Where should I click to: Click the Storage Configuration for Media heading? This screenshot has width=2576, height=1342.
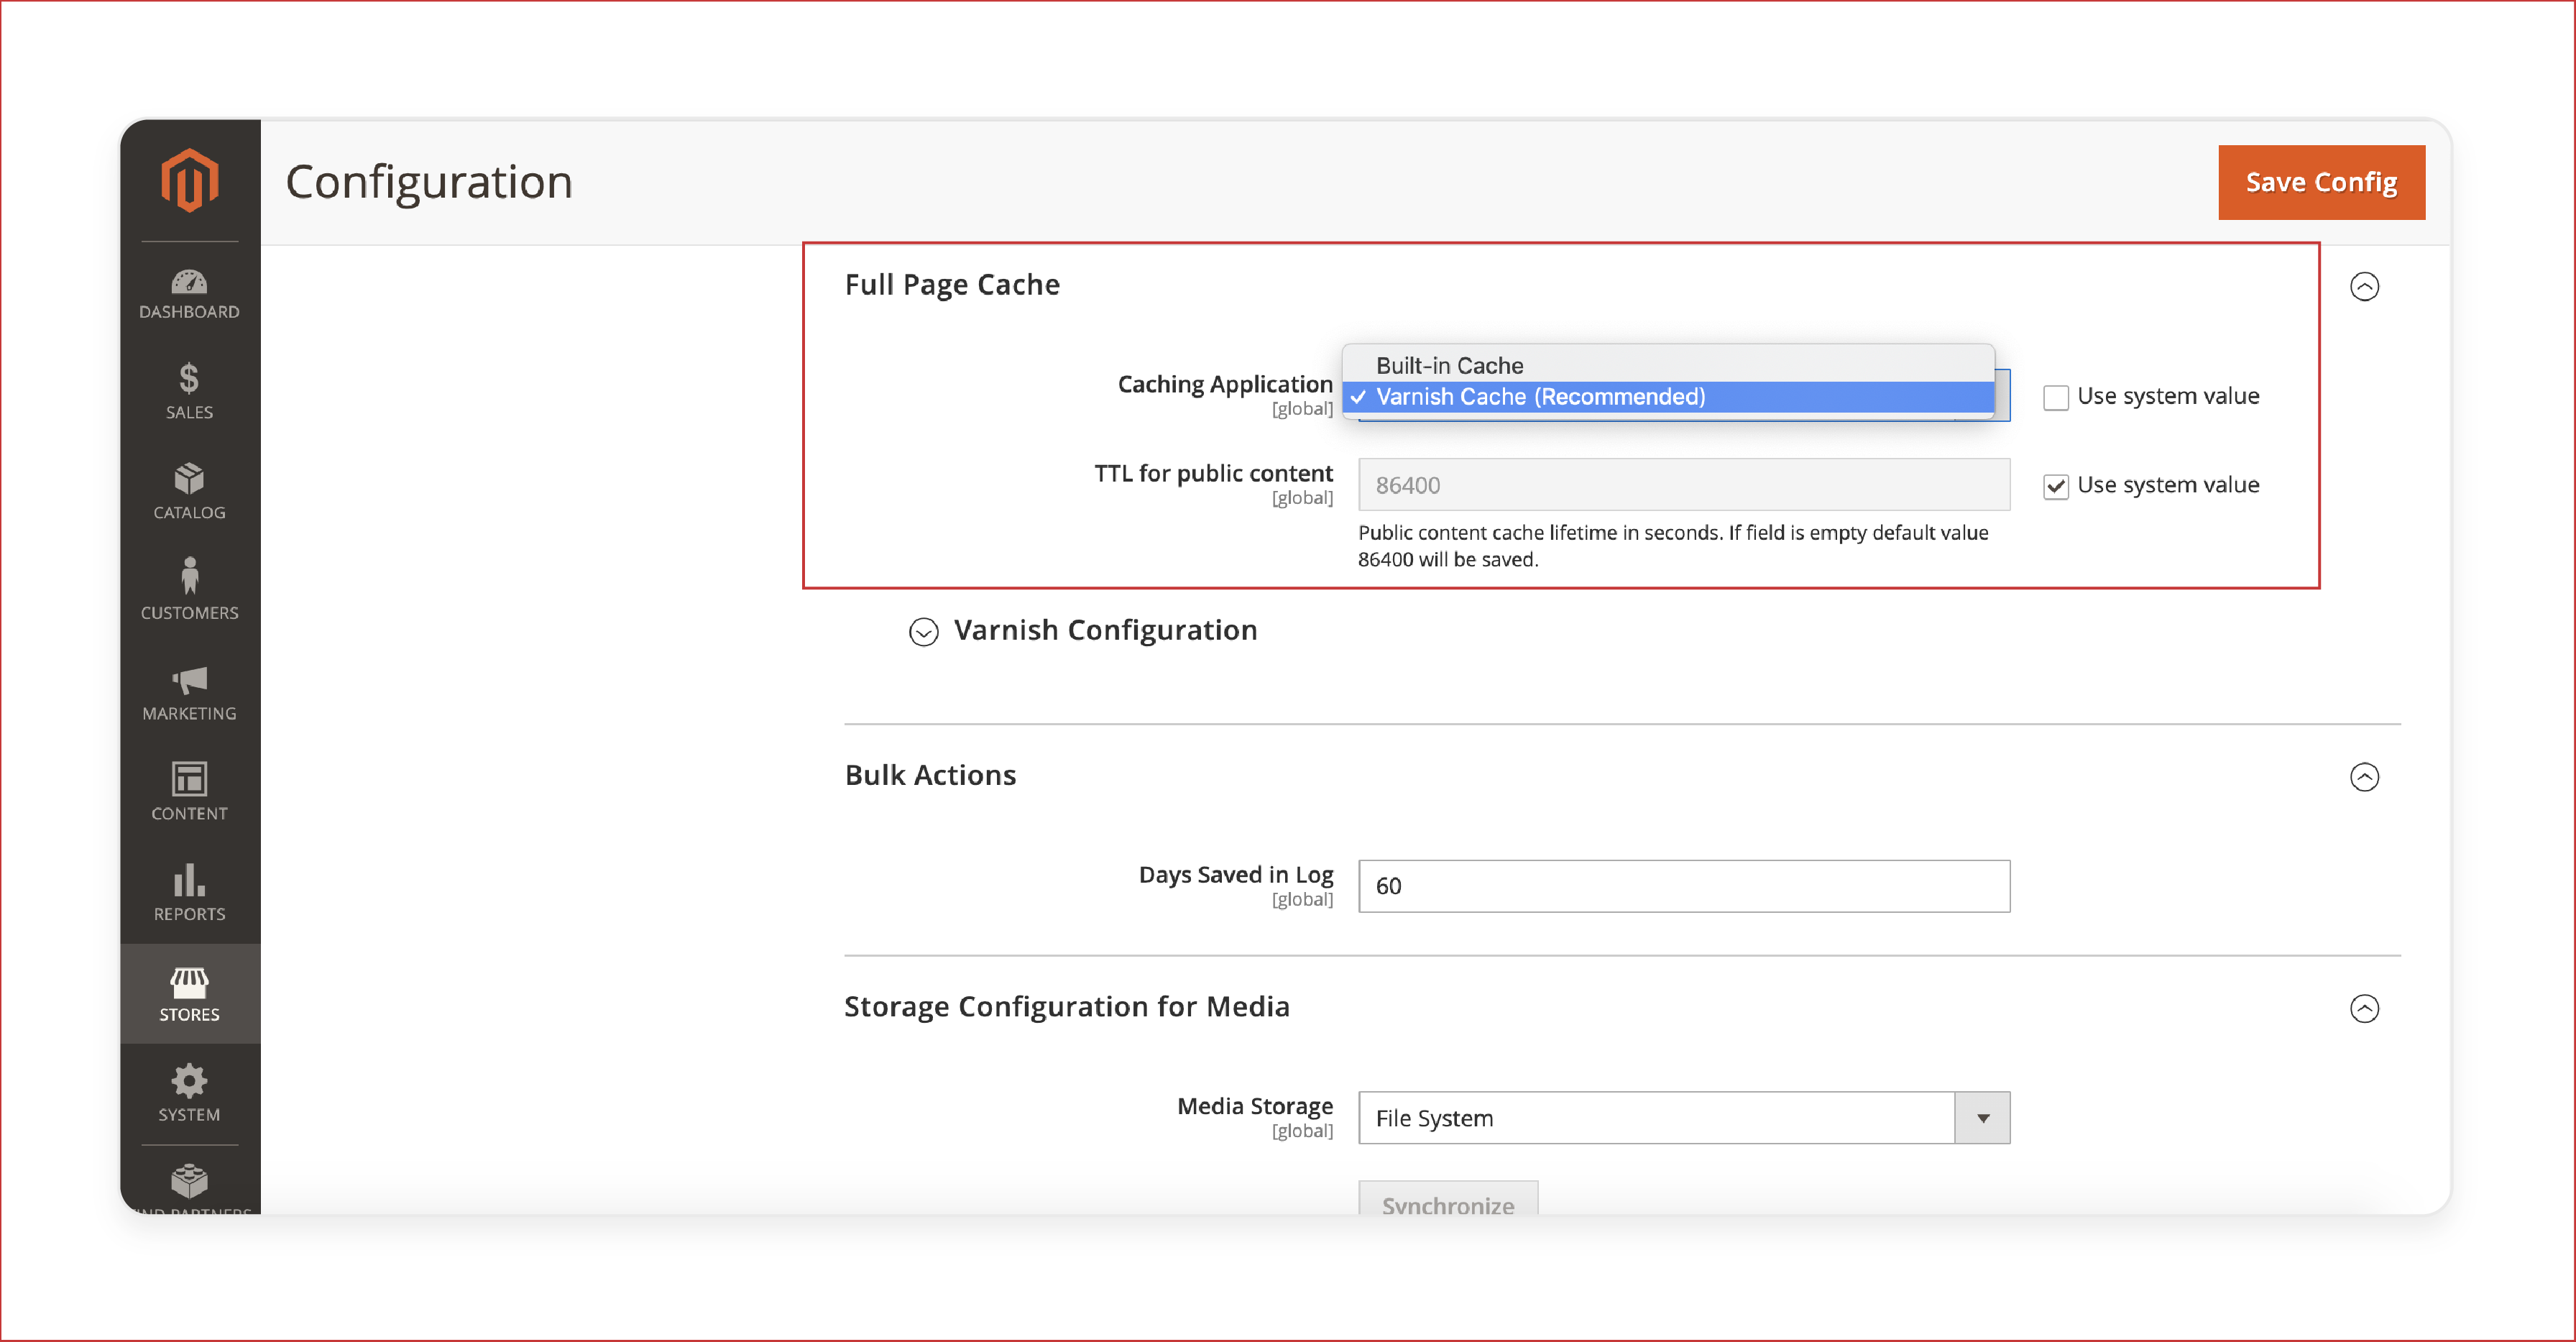(x=1067, y=1006)
